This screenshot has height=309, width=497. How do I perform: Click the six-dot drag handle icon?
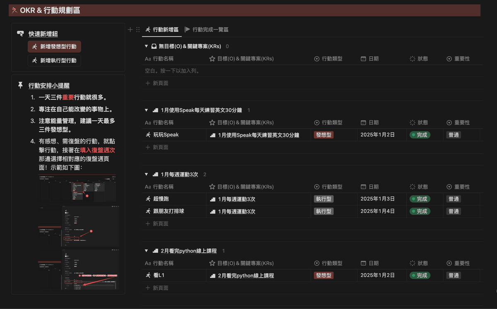(138, 30)
